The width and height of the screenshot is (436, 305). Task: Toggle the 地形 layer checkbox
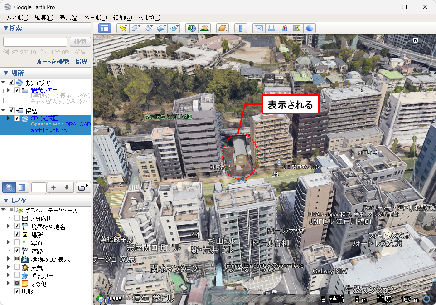pyautogui.click(x=17, y=291)
